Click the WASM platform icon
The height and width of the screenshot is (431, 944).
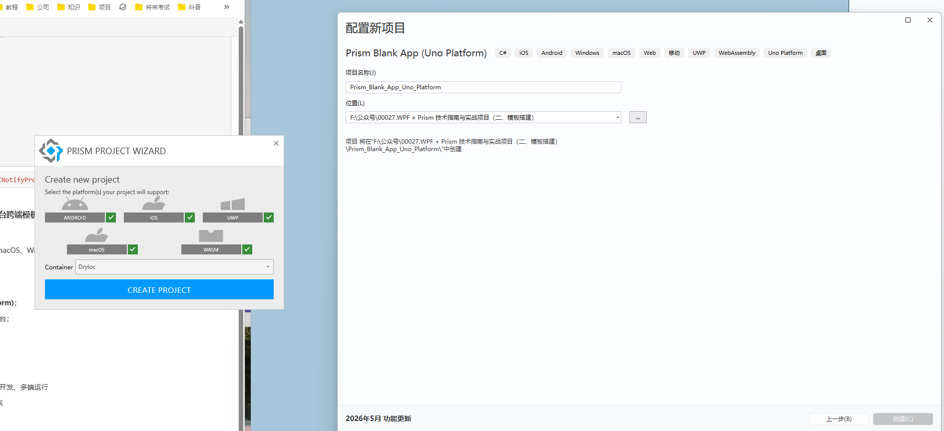[211, 235]
